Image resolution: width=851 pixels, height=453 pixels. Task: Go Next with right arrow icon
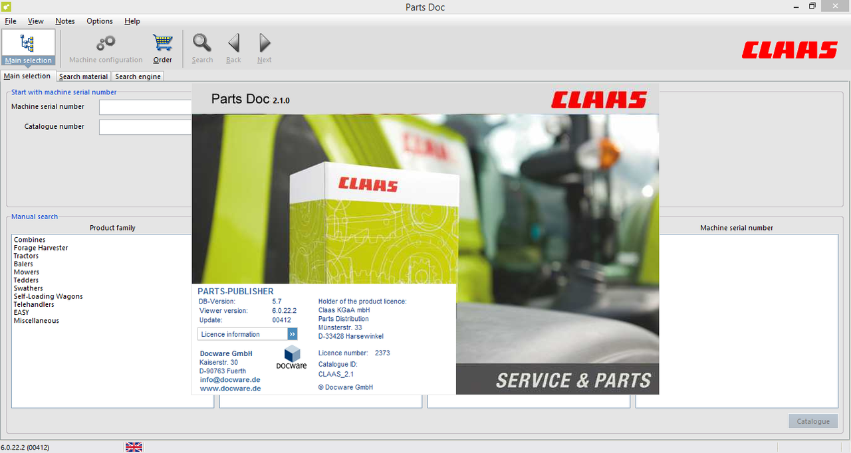(265, 44)
